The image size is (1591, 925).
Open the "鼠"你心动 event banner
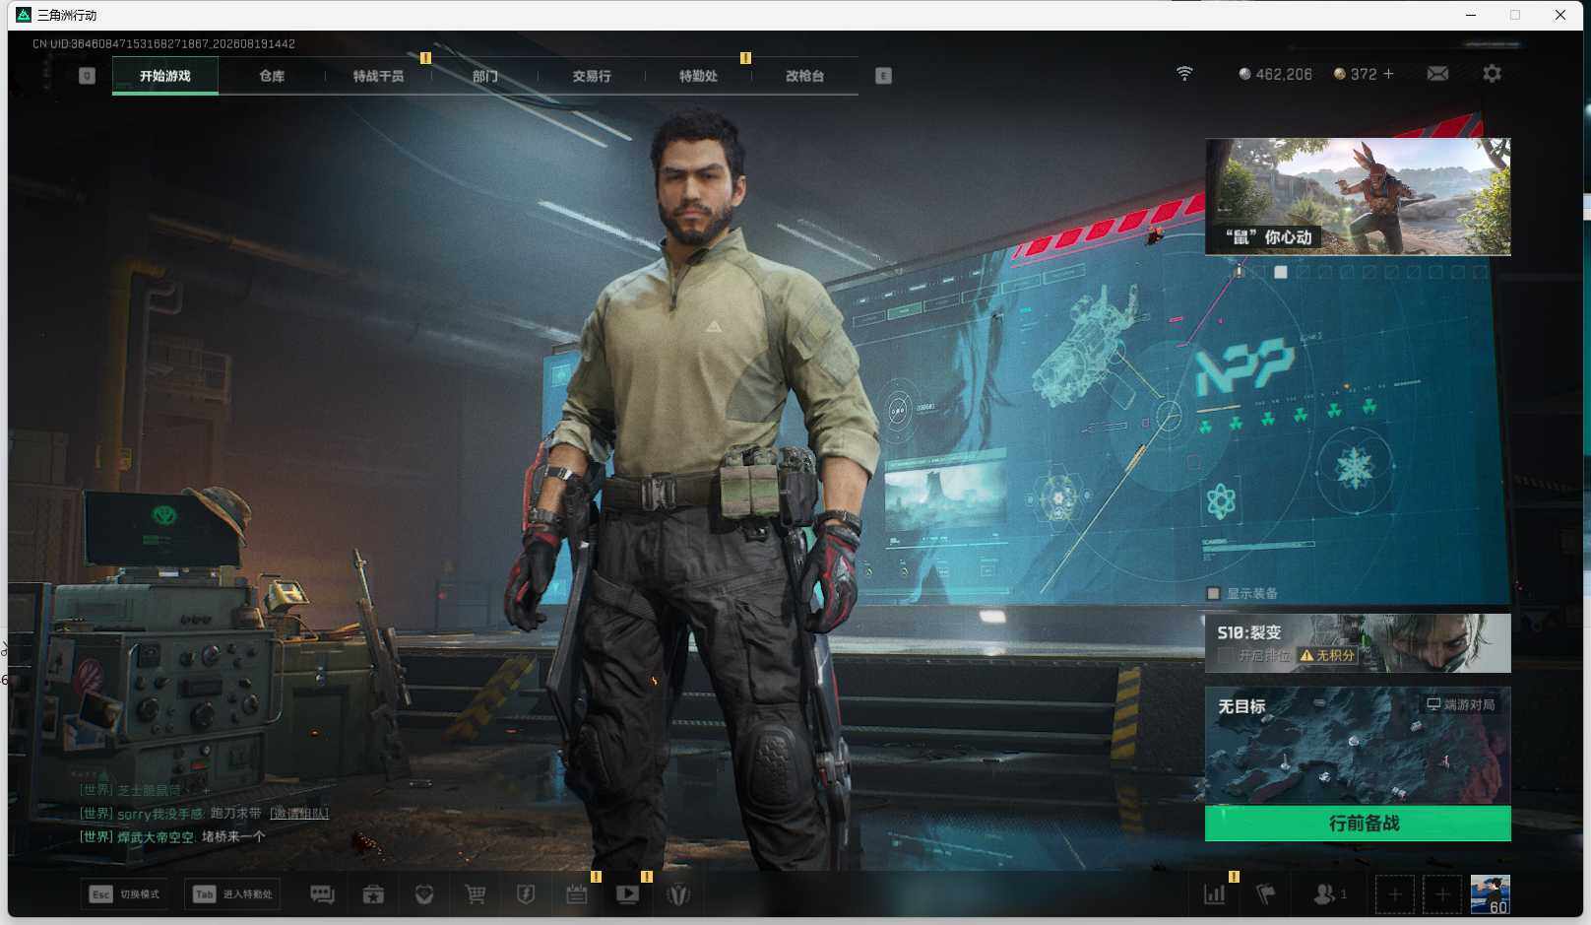pyautogui.click(x=1358, y=197)
